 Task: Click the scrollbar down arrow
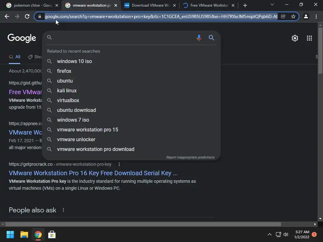[320, 219]
